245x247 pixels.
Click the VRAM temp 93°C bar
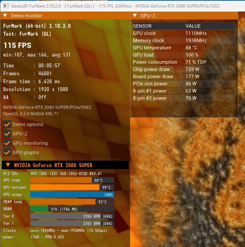point(72,202)
